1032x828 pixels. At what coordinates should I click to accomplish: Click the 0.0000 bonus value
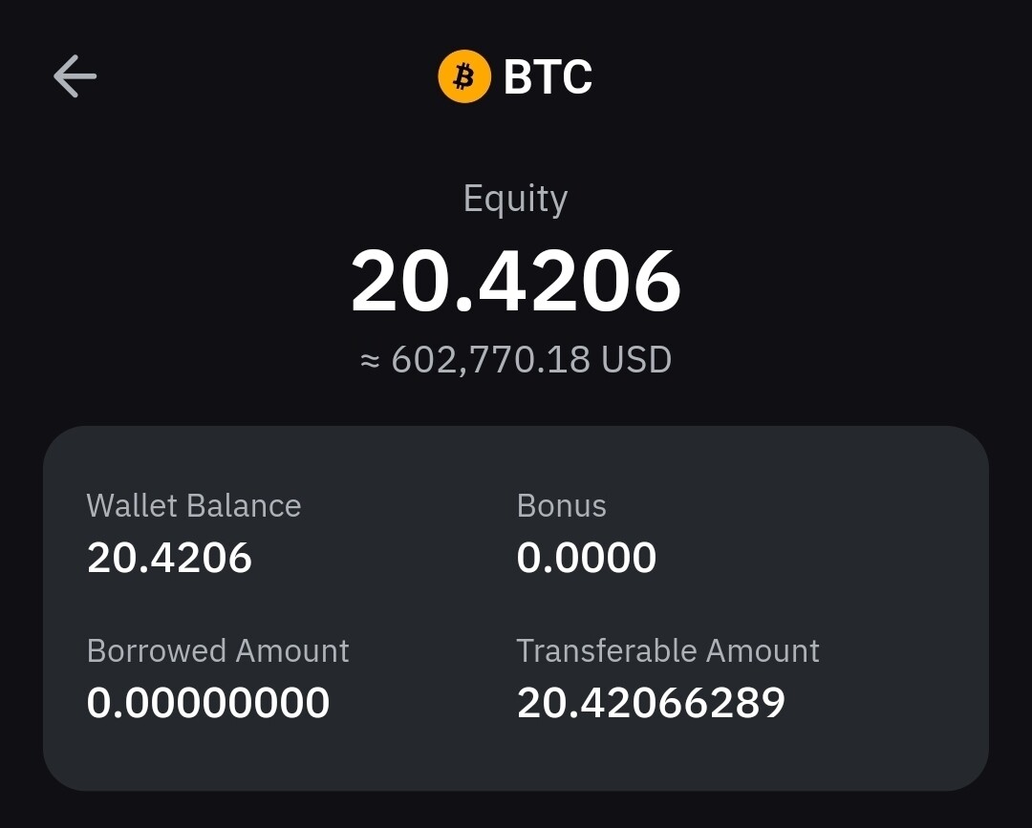[586, 558]
